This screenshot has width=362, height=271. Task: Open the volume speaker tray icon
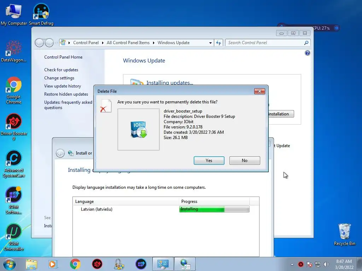(326, 264)
